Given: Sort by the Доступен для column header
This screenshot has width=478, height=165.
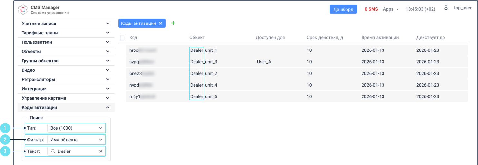Looking at the screenshot, I should pos(270,37).
